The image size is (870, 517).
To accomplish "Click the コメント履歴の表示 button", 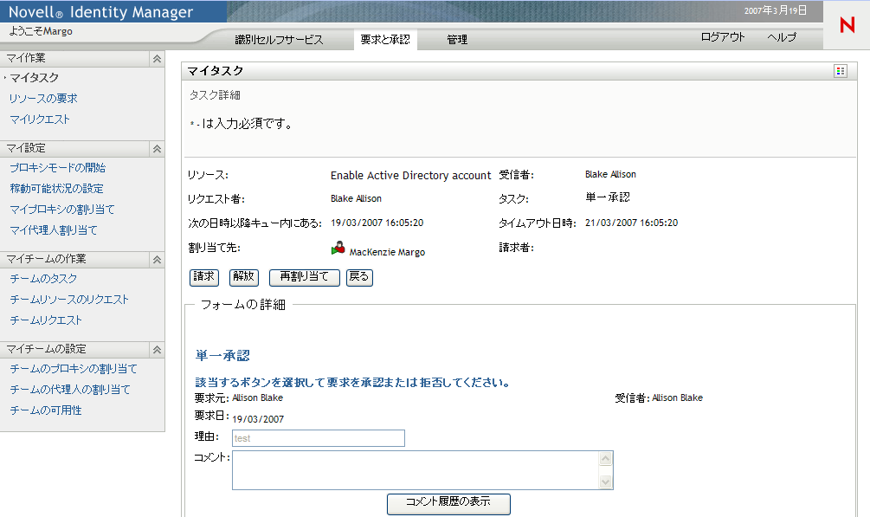I will pos(448,504).
